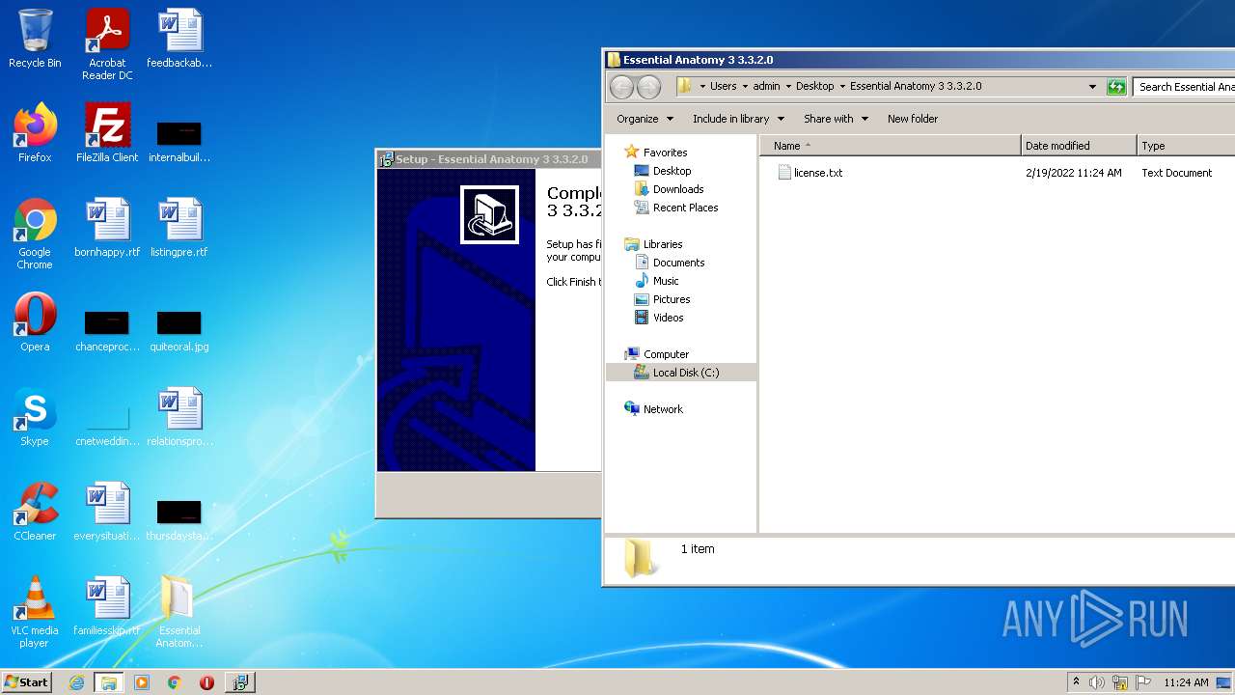Image resolution: width=1235 pixels, height=695 pixels.
Task: Sort files by Date modified column
Action: [x=1079, y=146]
